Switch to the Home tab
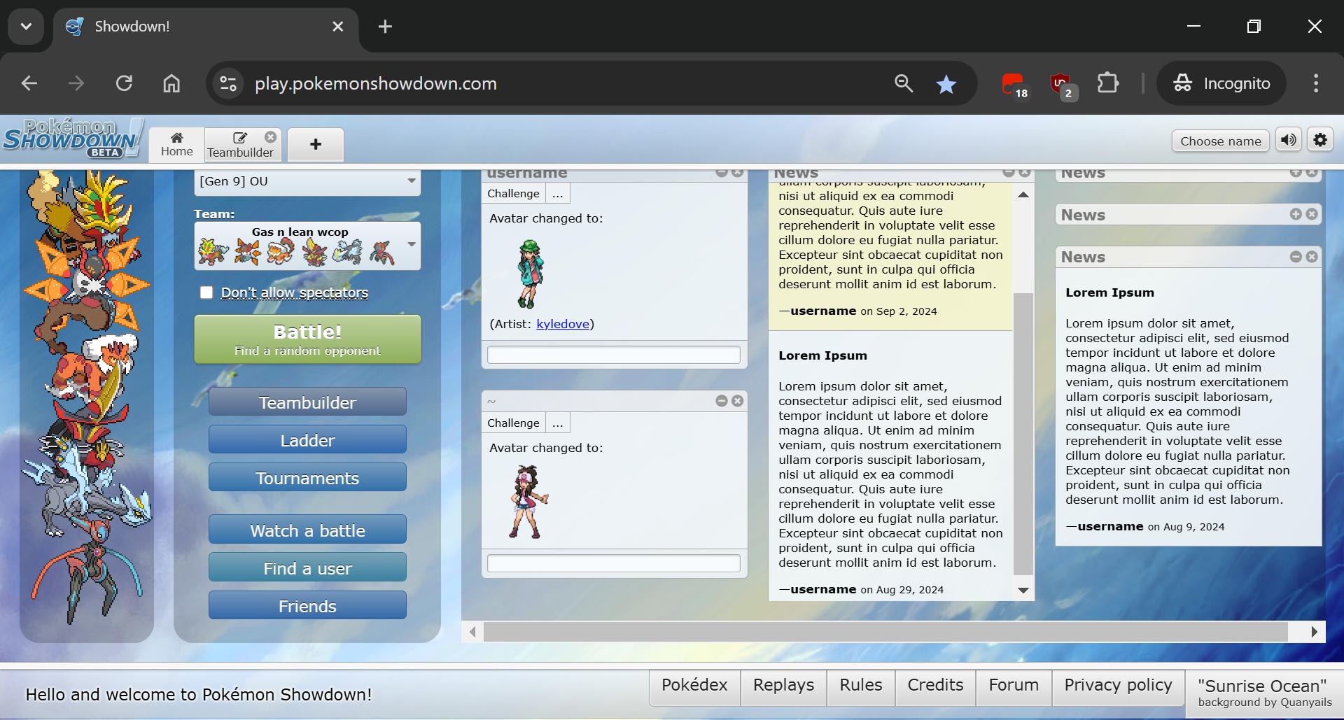 point(176,144)
